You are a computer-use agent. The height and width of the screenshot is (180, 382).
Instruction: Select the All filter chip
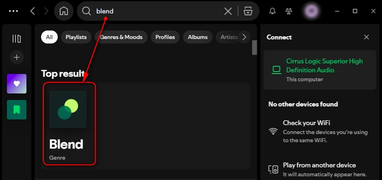point(49,37)
